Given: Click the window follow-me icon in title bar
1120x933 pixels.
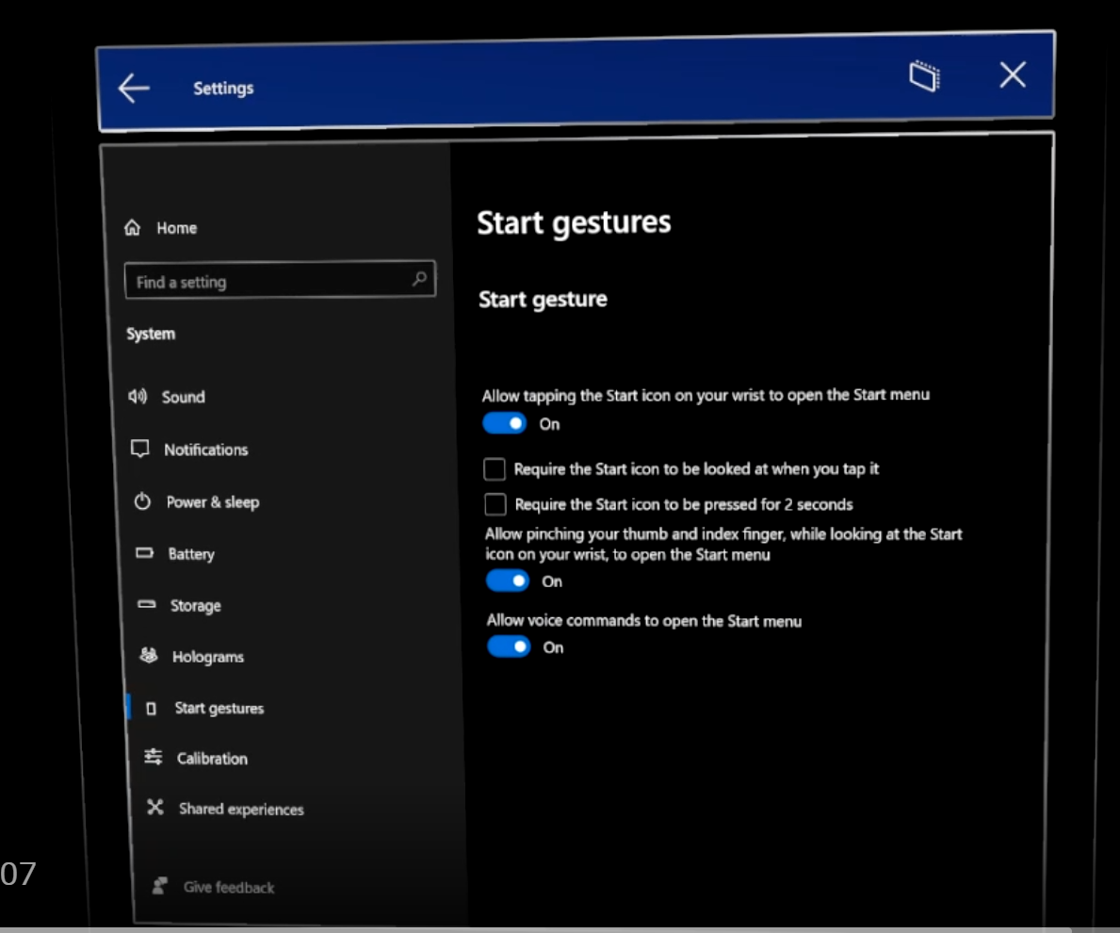Looking at the screenshot, I should (924, 77).
